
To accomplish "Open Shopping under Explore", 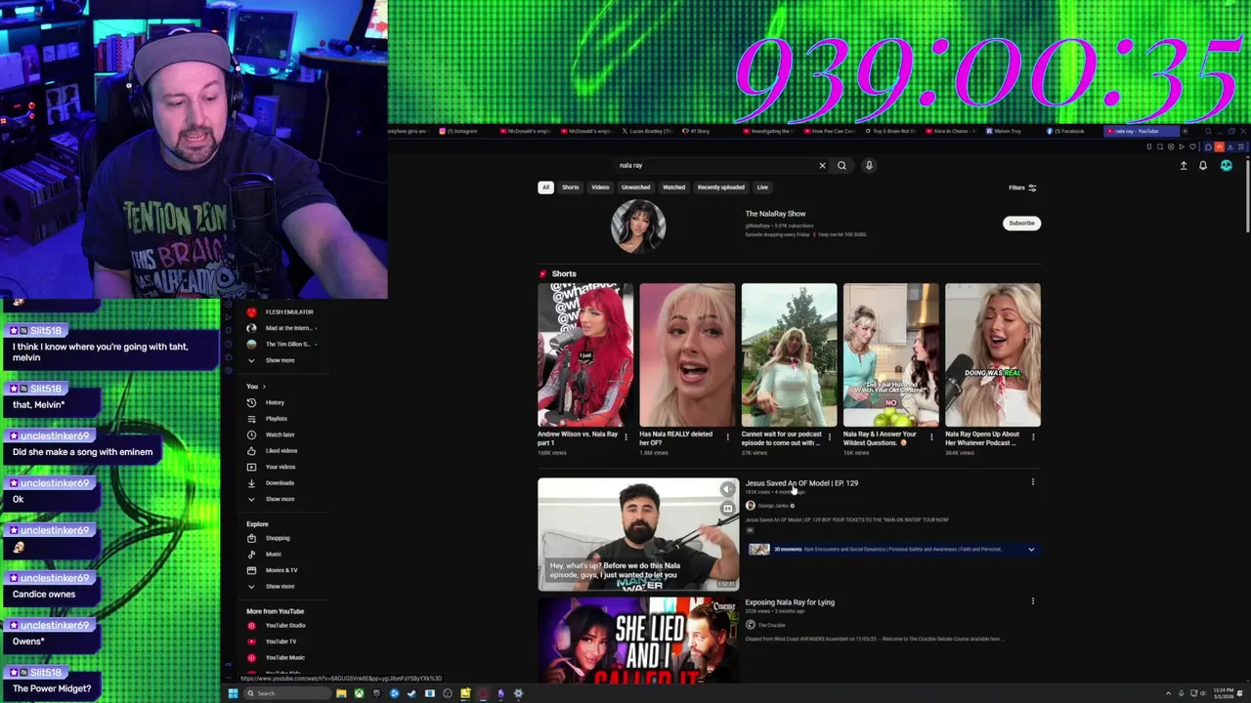I will [x=278, y=538].
